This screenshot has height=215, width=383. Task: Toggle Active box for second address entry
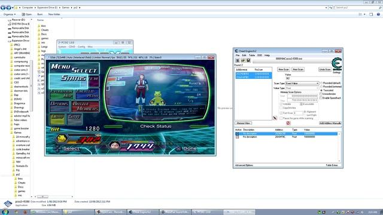(x=237, y=137)
